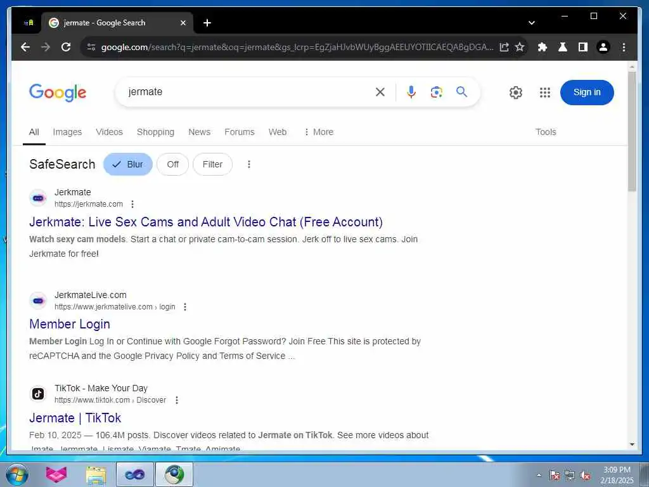This screenshot has width=649, height=487.
Task: Expand the More search filters menu
Action: click(318, 132)
